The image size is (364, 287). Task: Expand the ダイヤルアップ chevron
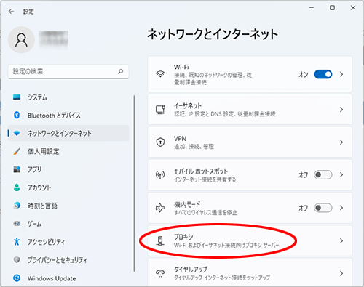[x=341, y=273]
